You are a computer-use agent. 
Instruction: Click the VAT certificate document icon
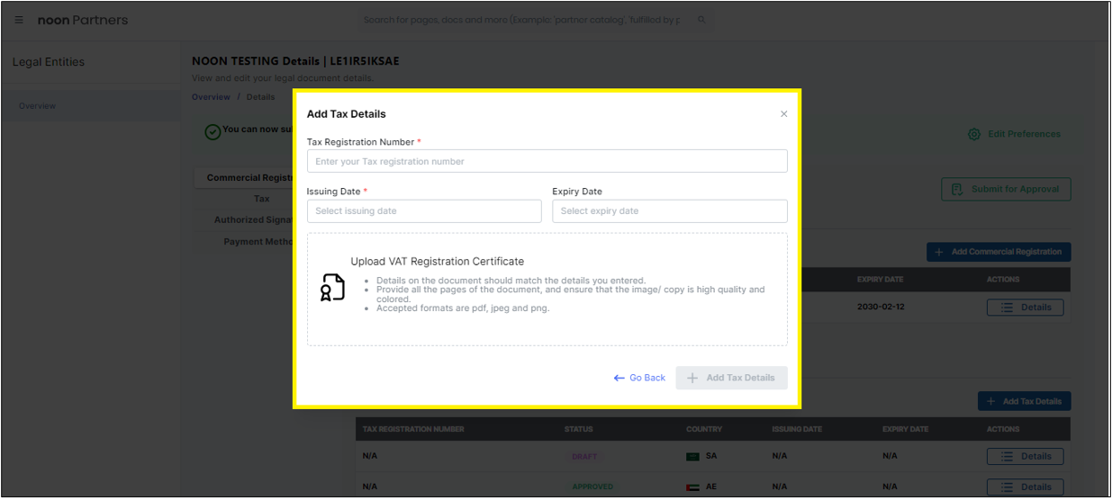point(333,287)
